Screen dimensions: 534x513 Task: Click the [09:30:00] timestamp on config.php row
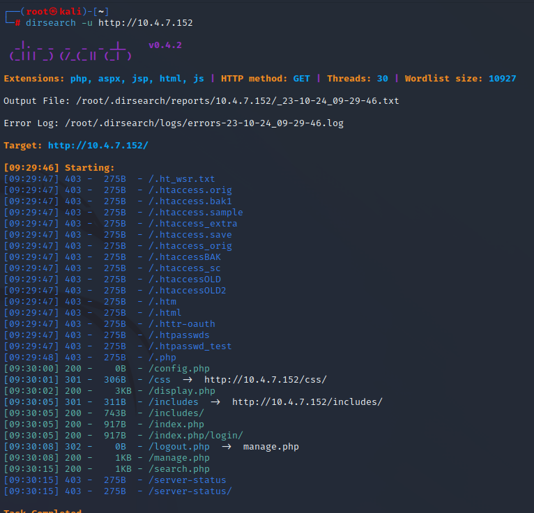[31, 369]
